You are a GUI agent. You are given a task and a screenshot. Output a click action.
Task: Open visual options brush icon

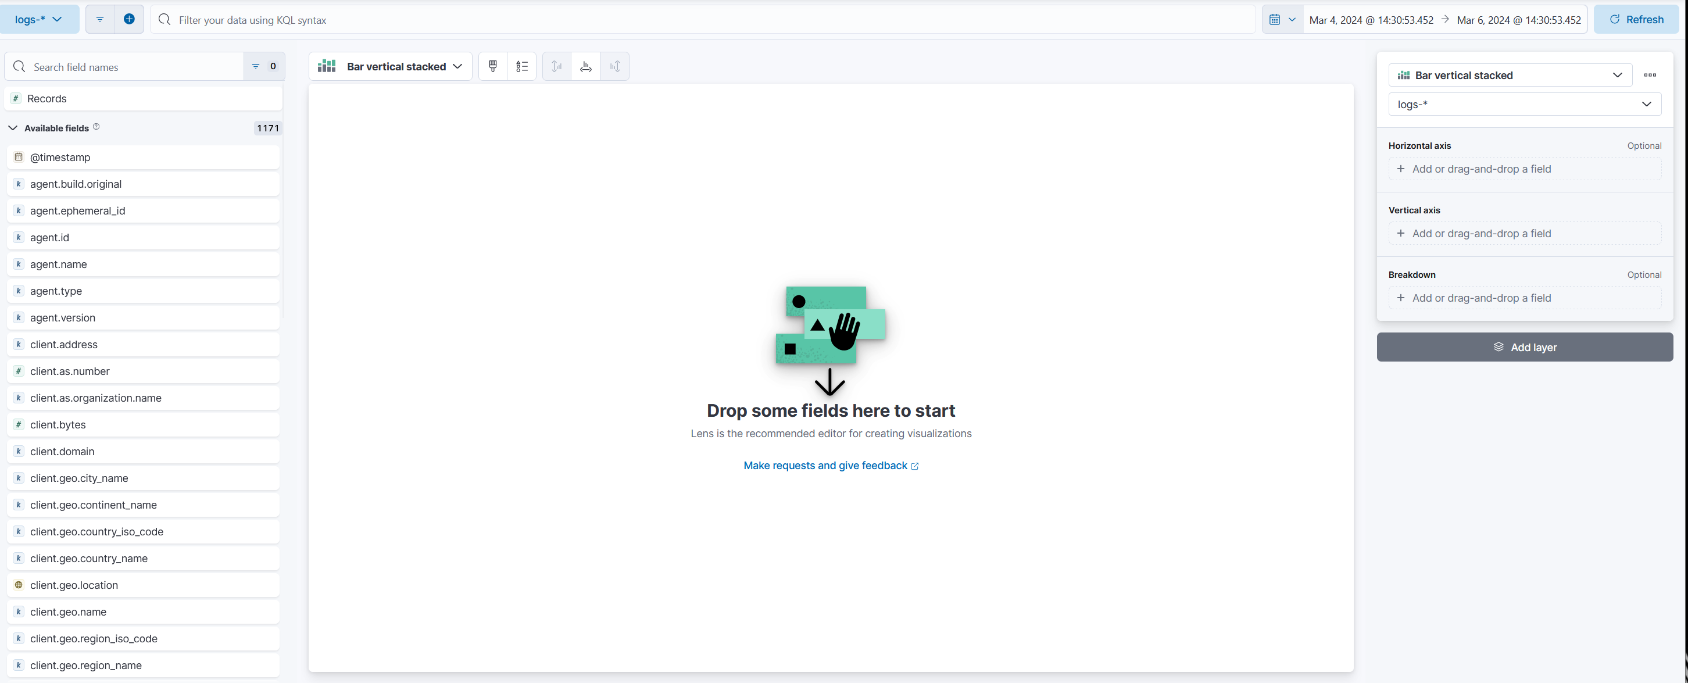(x=493, y=66)
